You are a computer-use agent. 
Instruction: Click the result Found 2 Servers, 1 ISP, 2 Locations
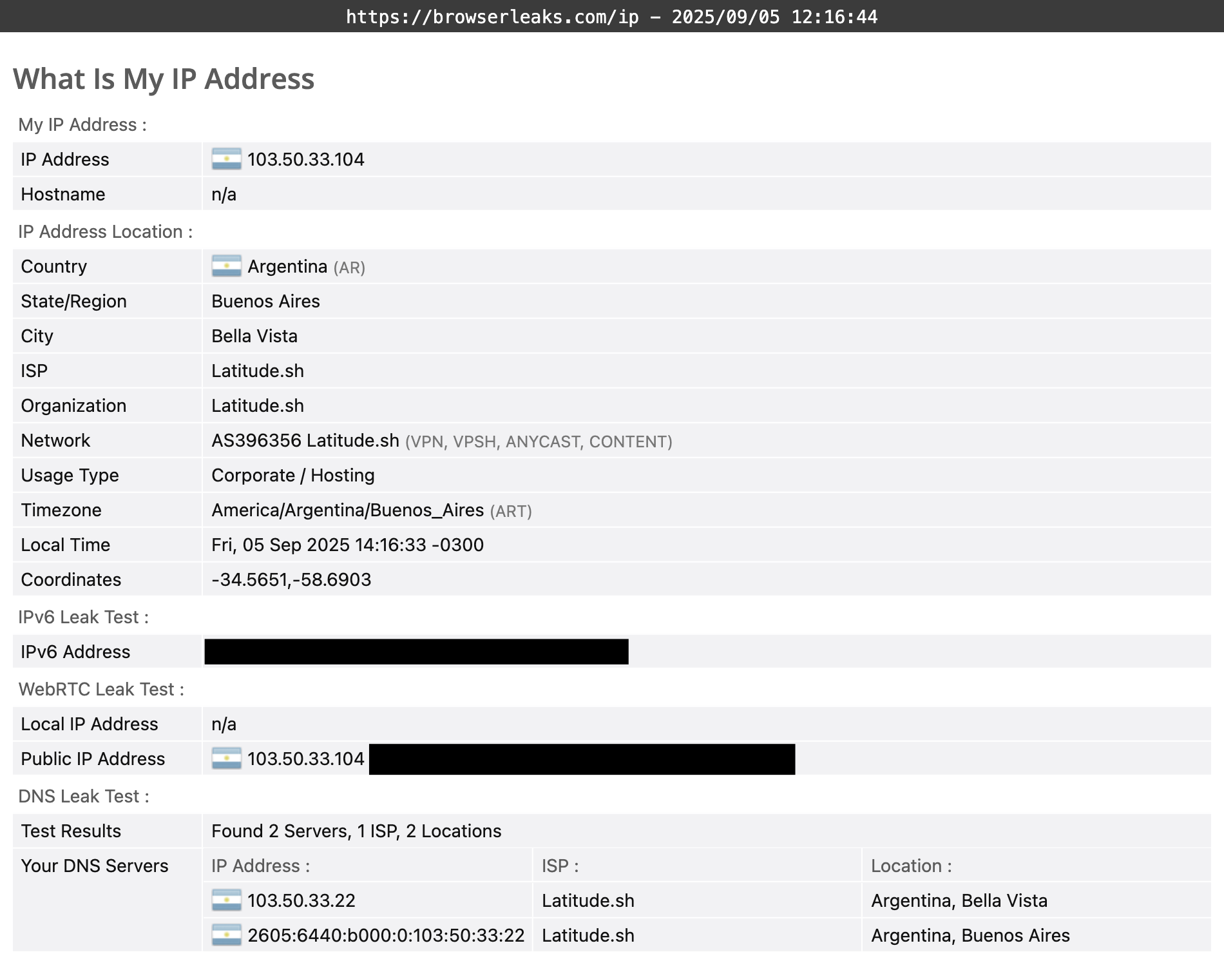tap(356, 831)
